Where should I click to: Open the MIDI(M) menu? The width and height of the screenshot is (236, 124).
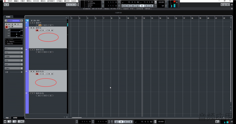point(36,1)
